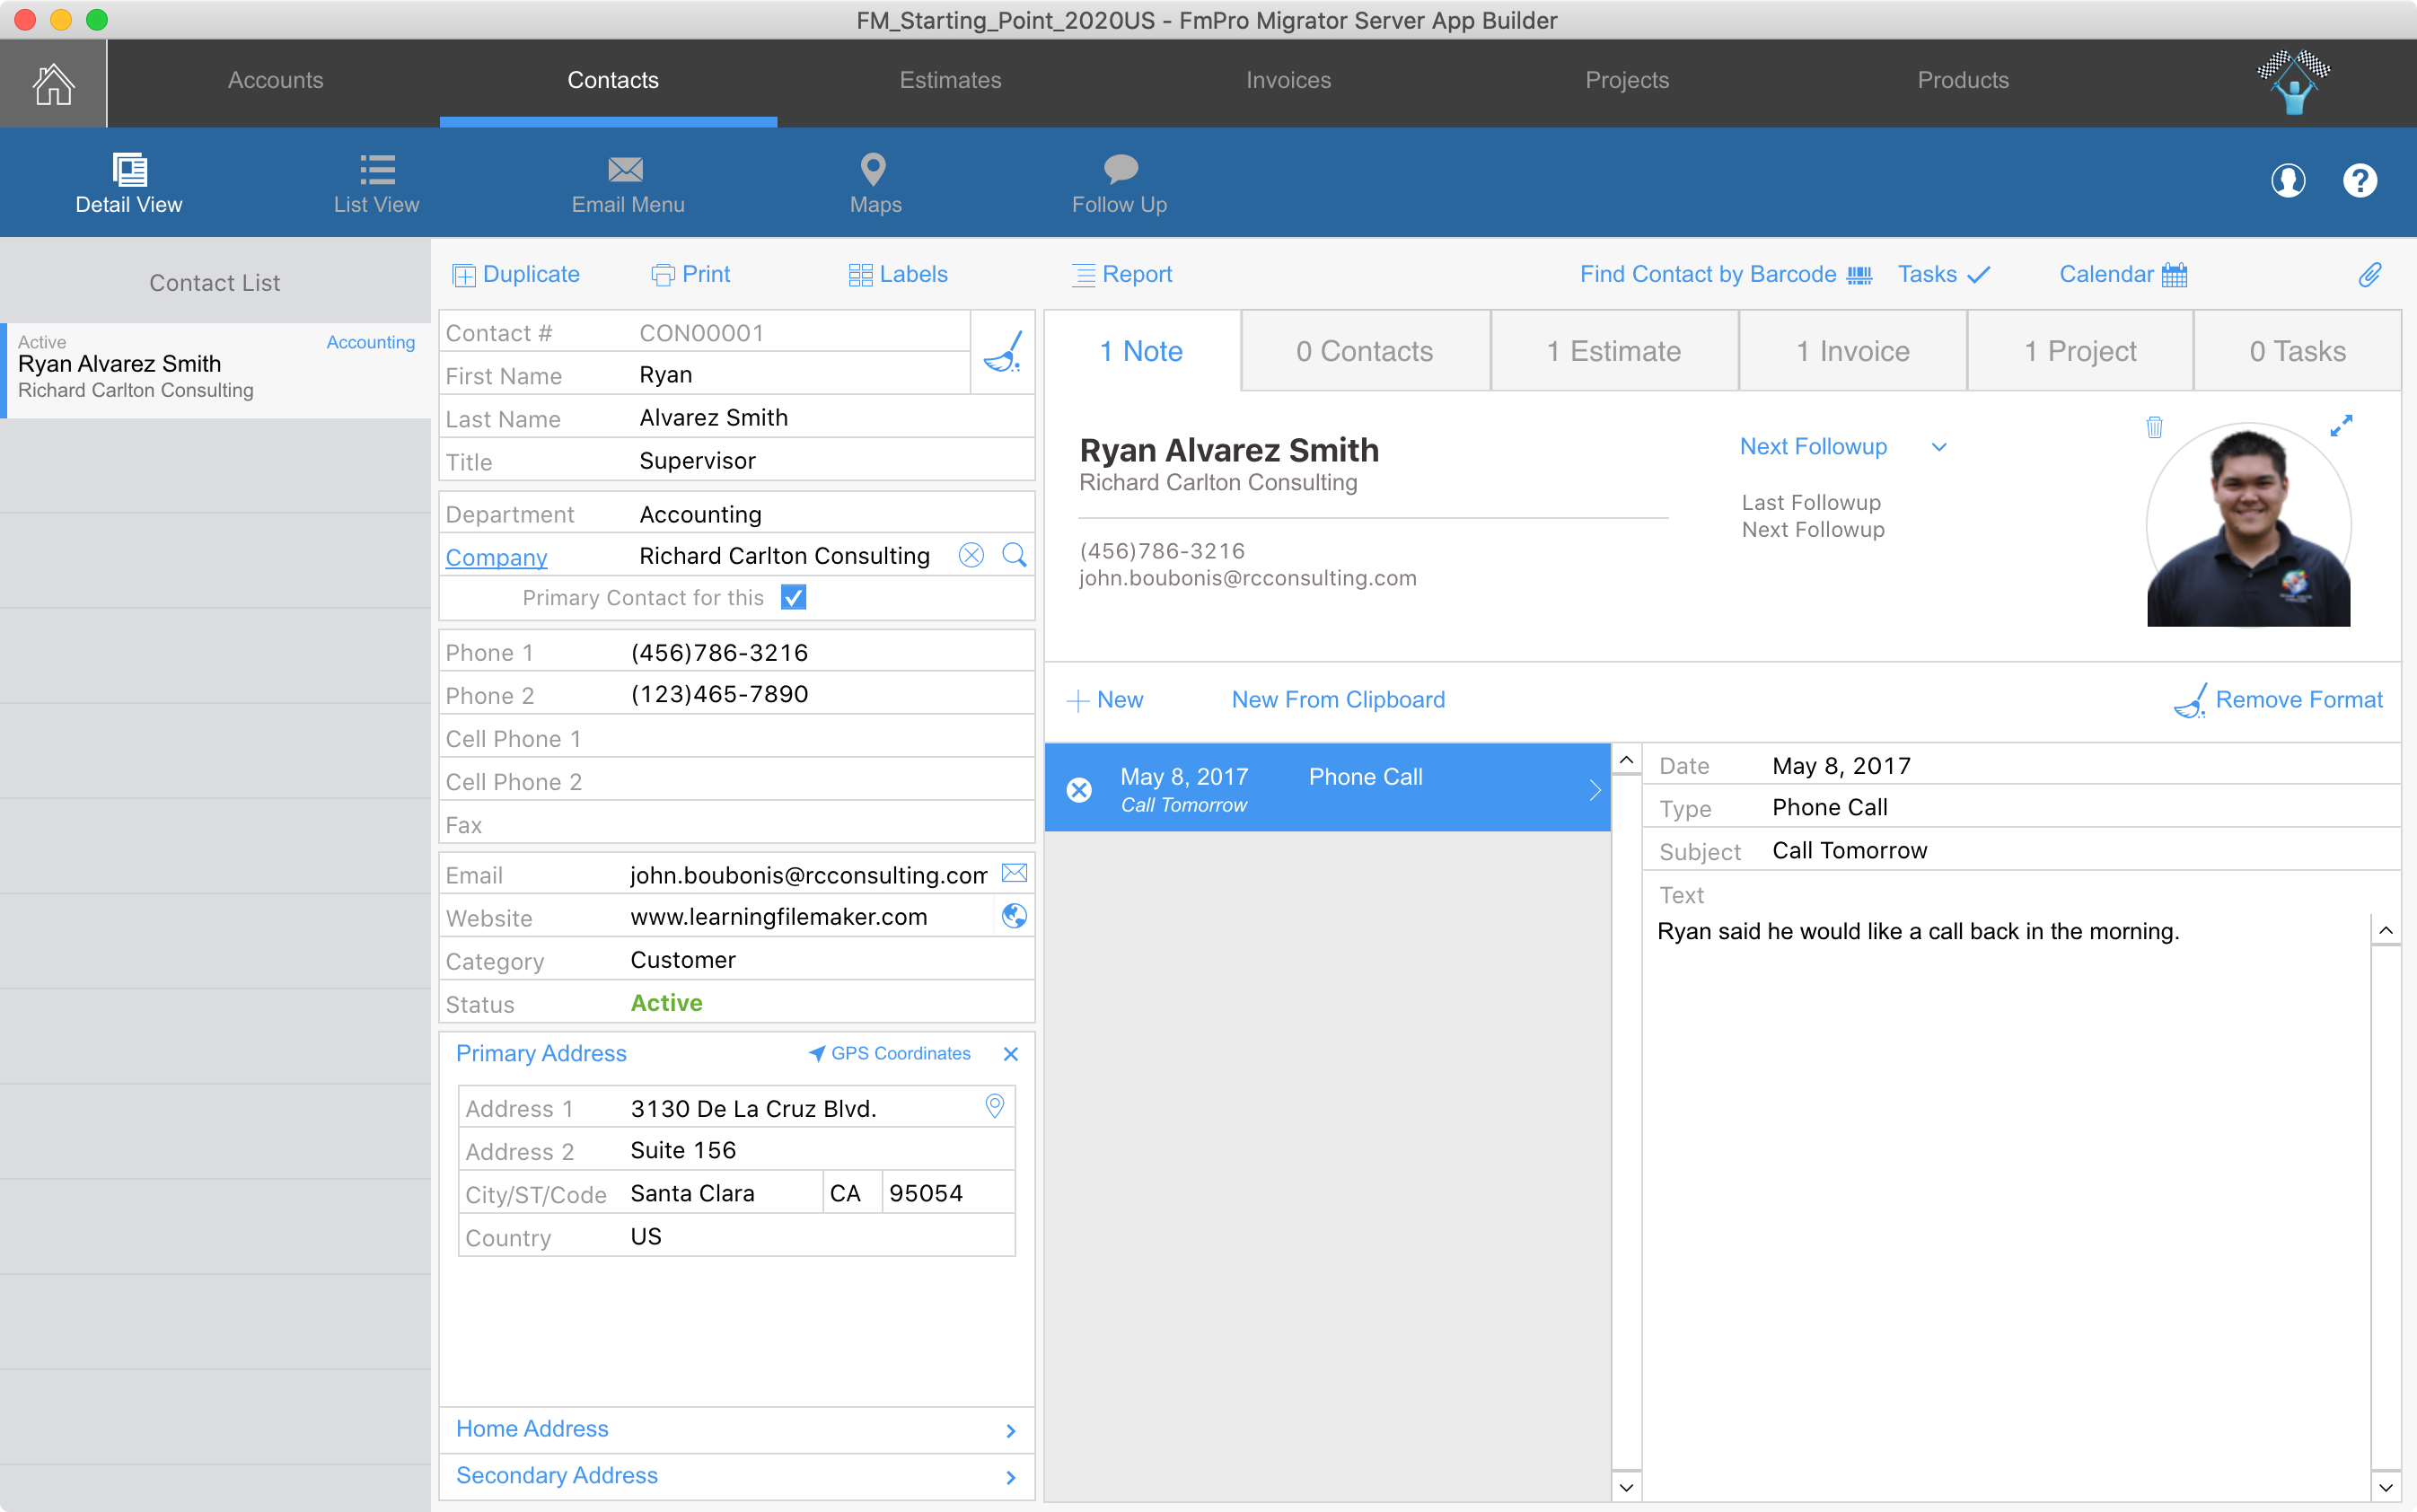Open Maps with the pin icon
Screen dimensions: 2417x1512
tap(873, 169)
